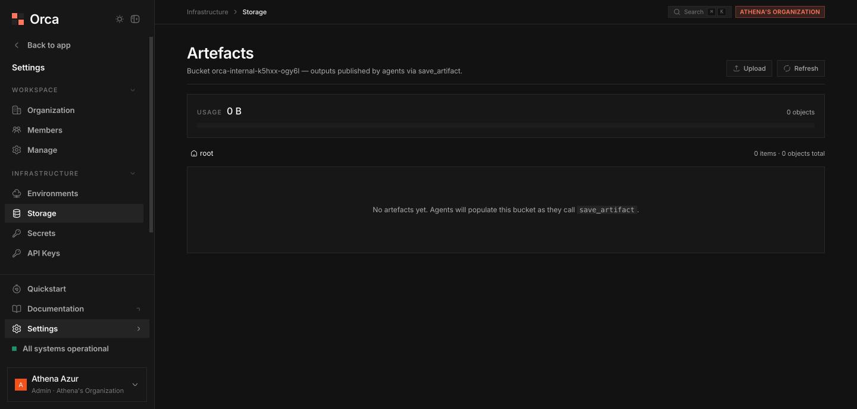Open the external link arrow beside Documentation
The image size is (857, 409).
139,309
